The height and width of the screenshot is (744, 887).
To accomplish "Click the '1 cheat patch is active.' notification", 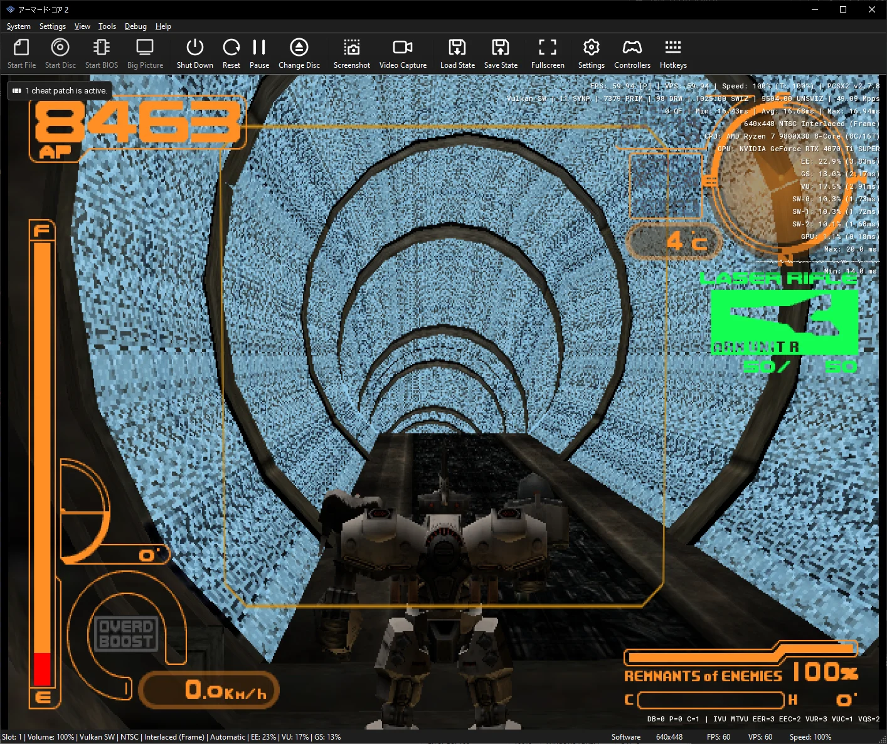I will (x=60, y=91).
